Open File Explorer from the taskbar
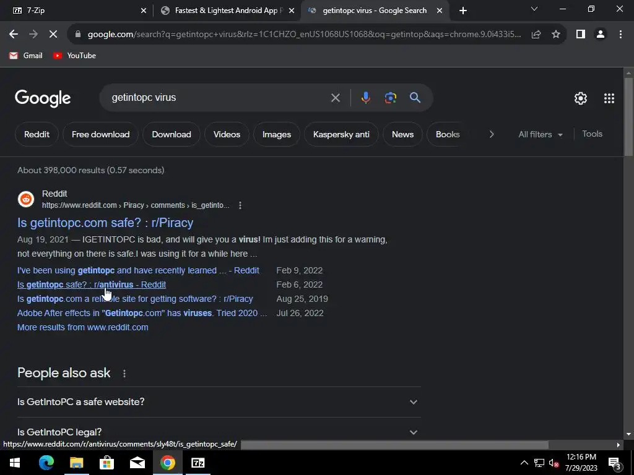The height and width of the screenshot is (475, 634). point(76,463)
